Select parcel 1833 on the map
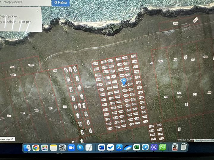This screenshot has height=160, width=214. (x=31, y=65)
